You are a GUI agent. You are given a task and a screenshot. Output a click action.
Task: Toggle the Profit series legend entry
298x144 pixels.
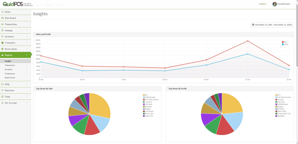(285, 44)
